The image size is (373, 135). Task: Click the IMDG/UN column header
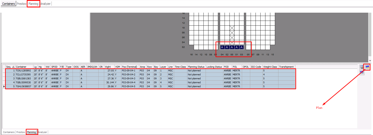pyautogui.click(x=93, y=67)
